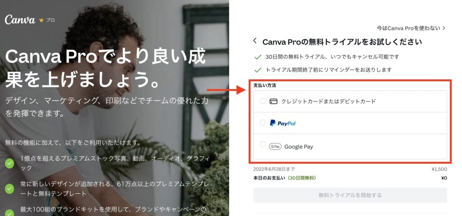The width and height of the screenshot is (462, 216).
Task: Click the Canva logo
Action: [x=20, y=19]
